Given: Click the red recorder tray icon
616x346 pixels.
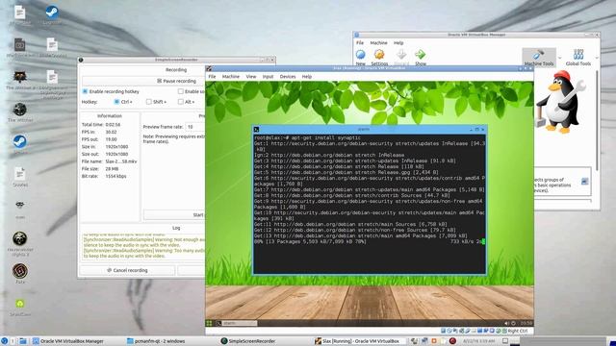Looking at the screenshot, I should (x=452, y=341).
